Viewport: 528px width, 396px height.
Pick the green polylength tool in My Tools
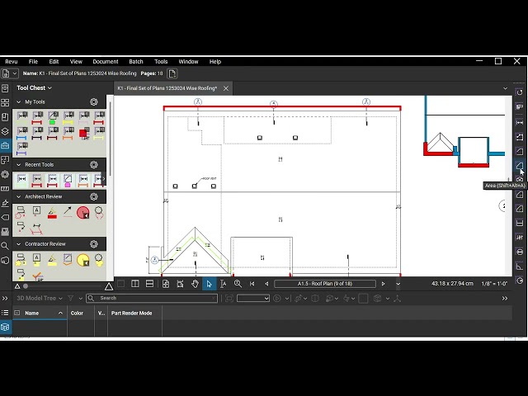(53, 118)
